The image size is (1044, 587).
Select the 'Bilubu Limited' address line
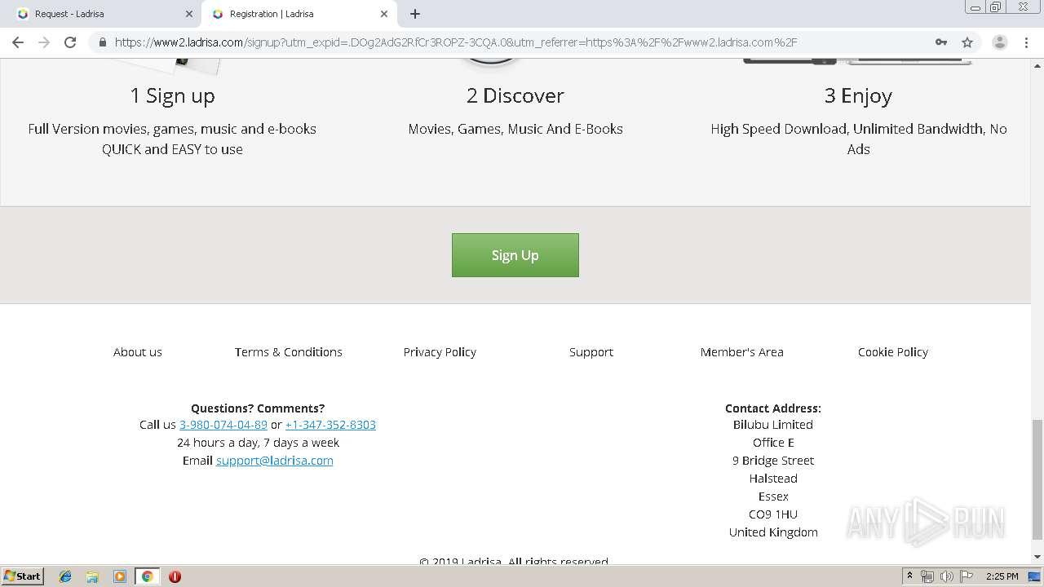tap(773, 425)
